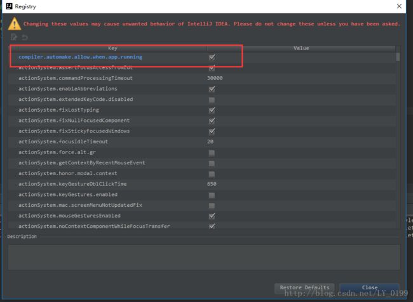Uncheck the actionSystem.fixLostTyping checkbox
Image resolution: width=413 pixels, height=302 pixels.
(x=212, y=110)
